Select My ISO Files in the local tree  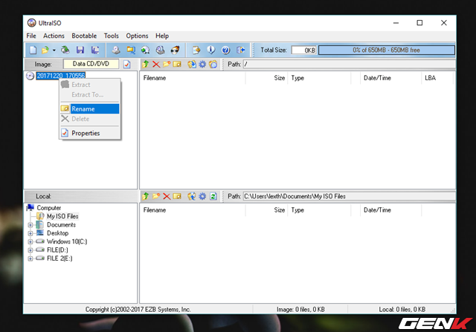pos(62,216)
